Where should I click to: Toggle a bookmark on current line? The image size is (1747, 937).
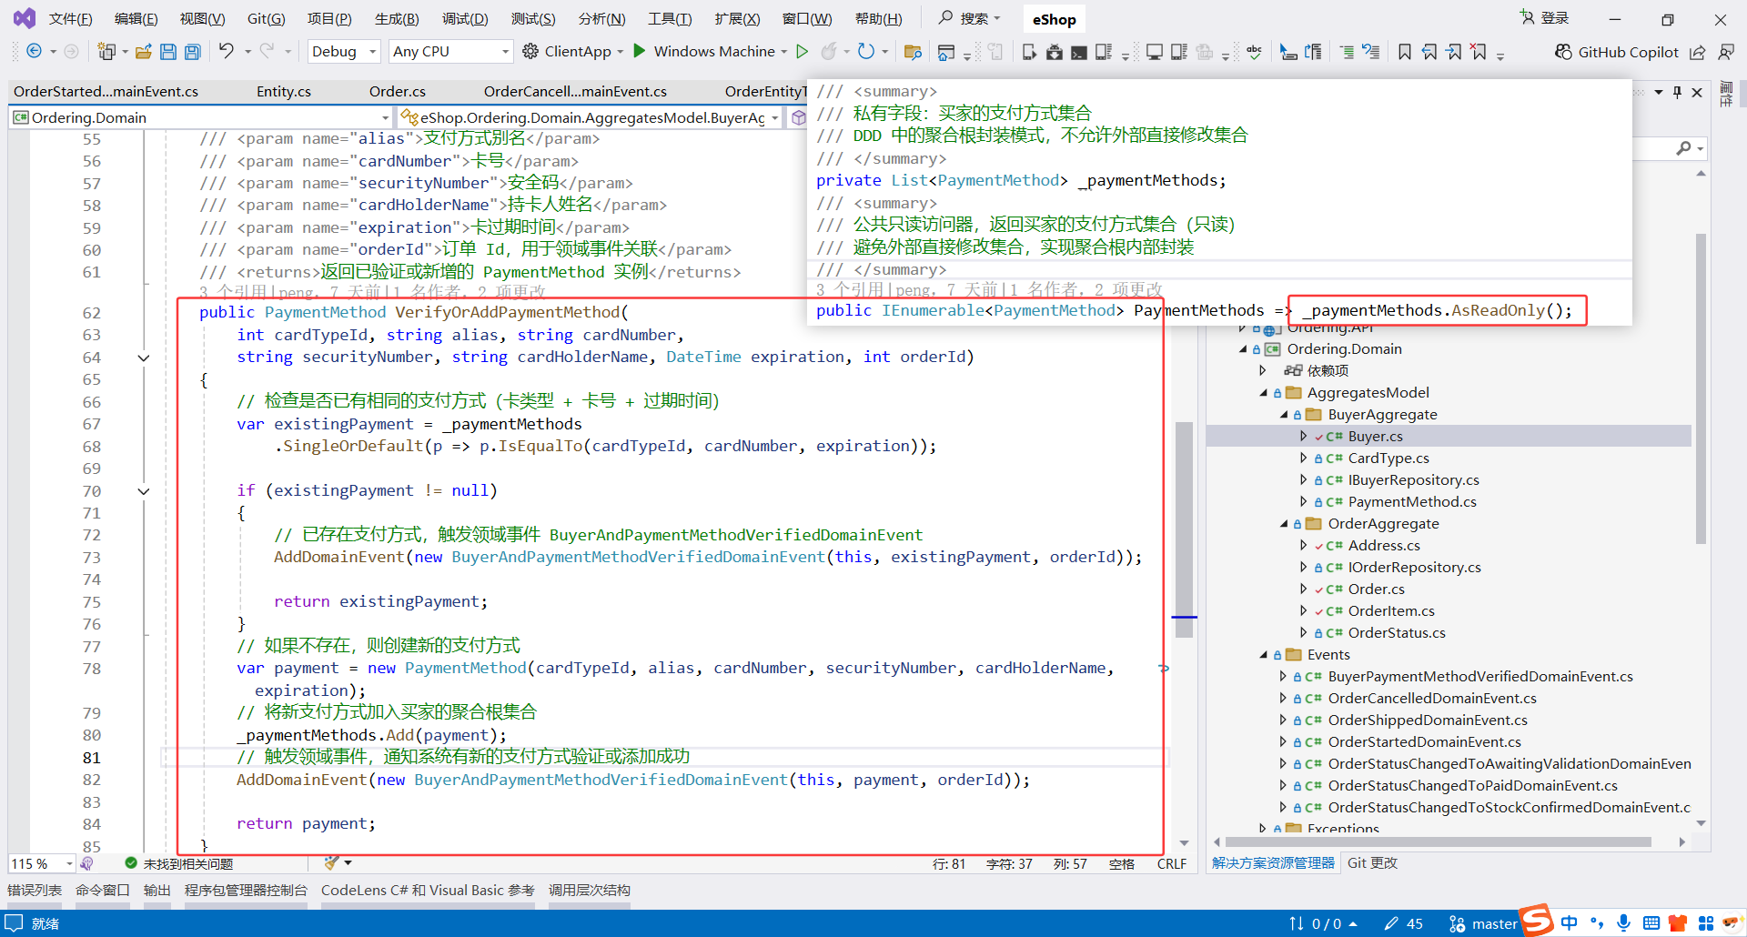click(1405, 52)
